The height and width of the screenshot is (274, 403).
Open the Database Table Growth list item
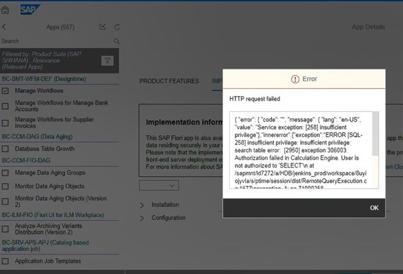point(45,149)
